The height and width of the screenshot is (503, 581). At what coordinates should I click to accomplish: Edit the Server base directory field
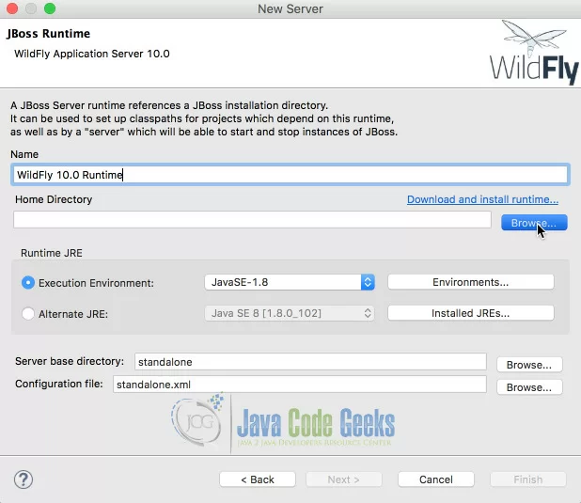pos(310,362)
